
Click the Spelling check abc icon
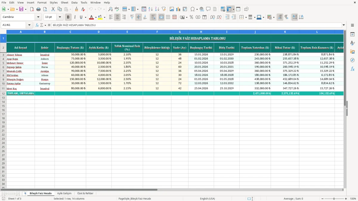click(117, 9)
